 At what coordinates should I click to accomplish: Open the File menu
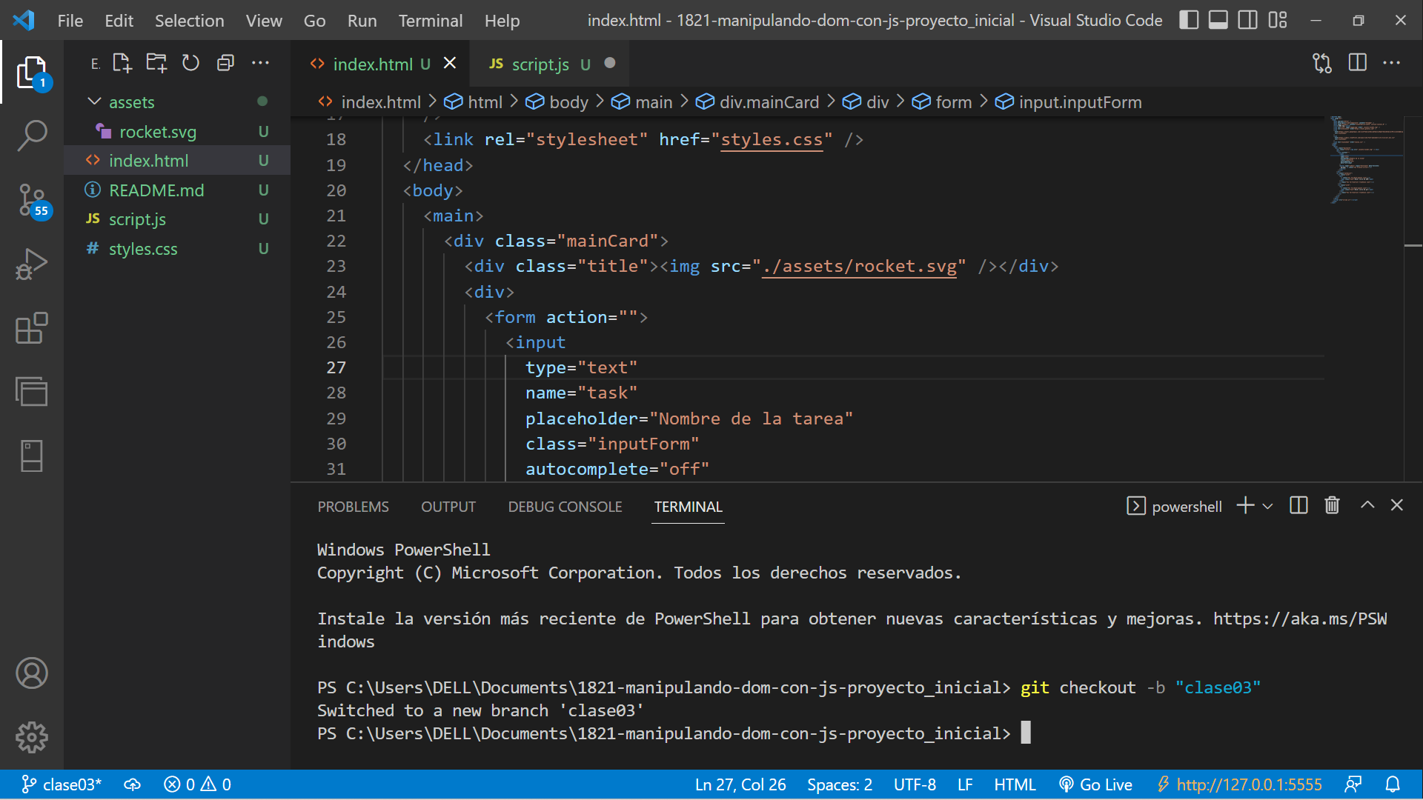tap(70, 21)
